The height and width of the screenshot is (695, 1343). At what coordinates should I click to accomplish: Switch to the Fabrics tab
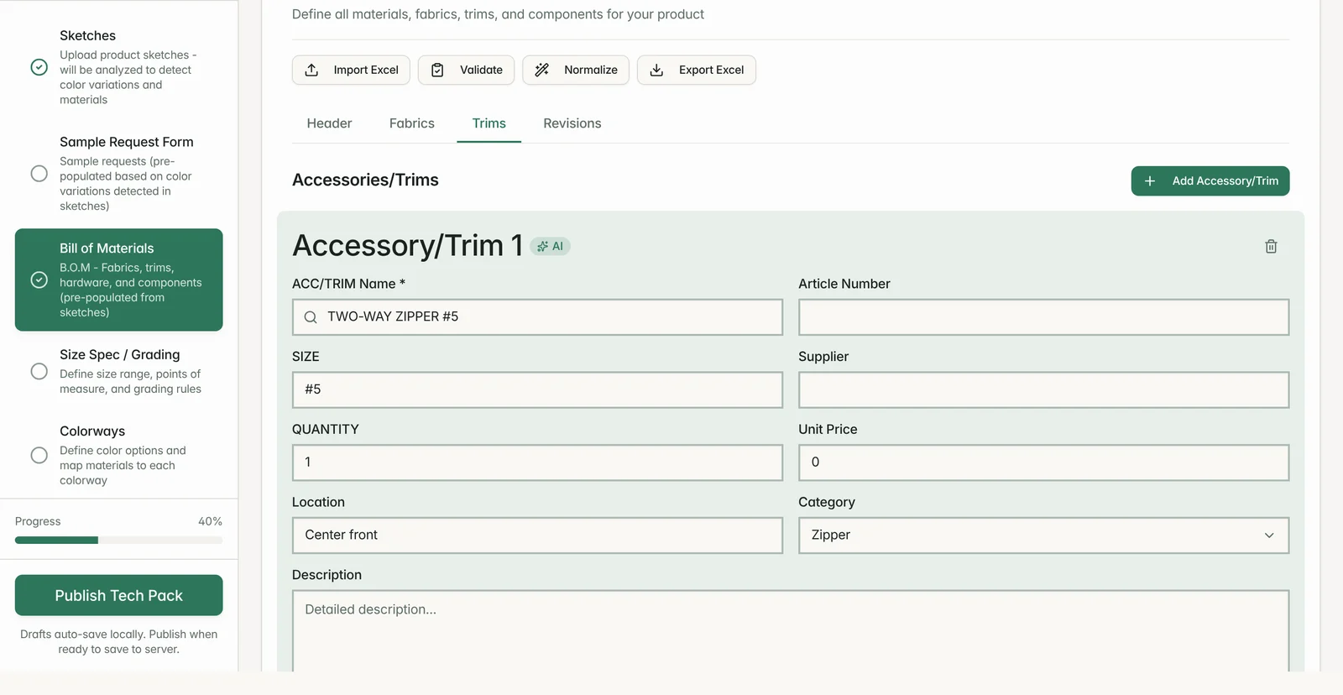coord(411,123)
